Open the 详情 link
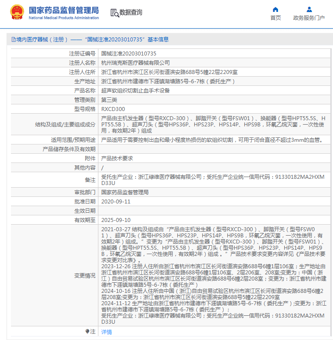Image resolution: width=333 pixels, height=340 pixels. pyautogui.click(x=106, y=332)
